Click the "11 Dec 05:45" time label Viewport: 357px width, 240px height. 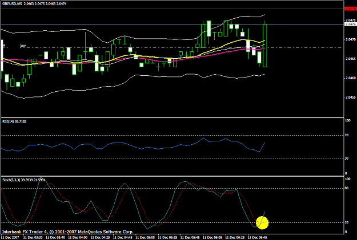(x=190, y=238)
